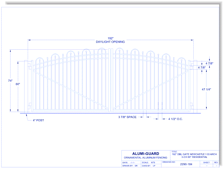
Task: Select the SHEET column header
Action: [x=206, y=163]
